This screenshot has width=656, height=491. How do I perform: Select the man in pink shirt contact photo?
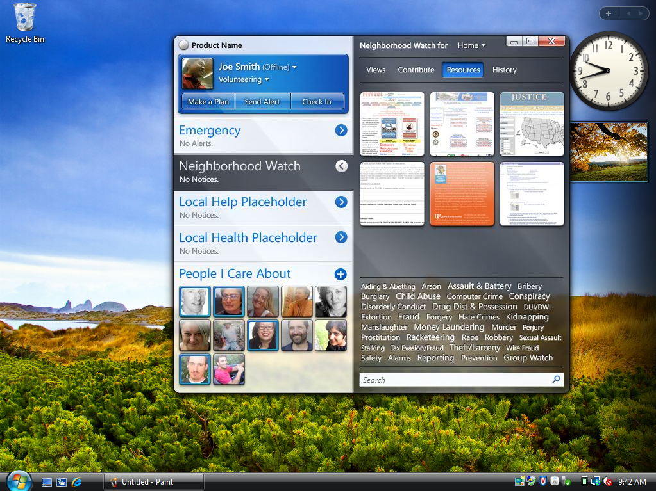click(229, 369)
